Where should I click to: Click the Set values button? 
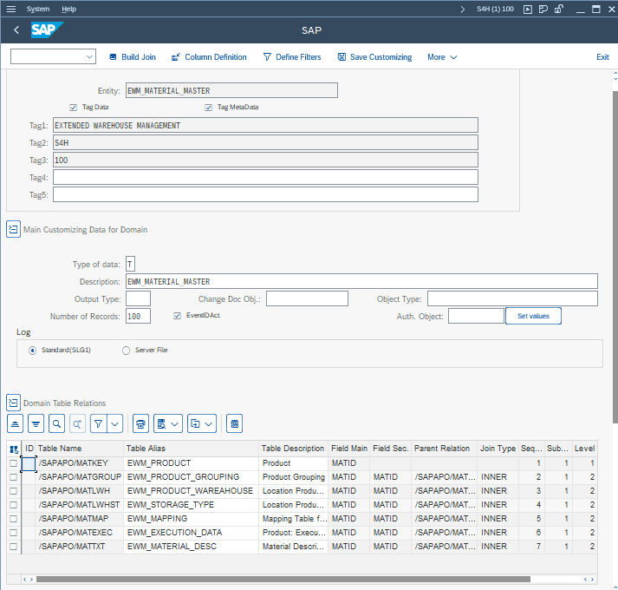533,316
